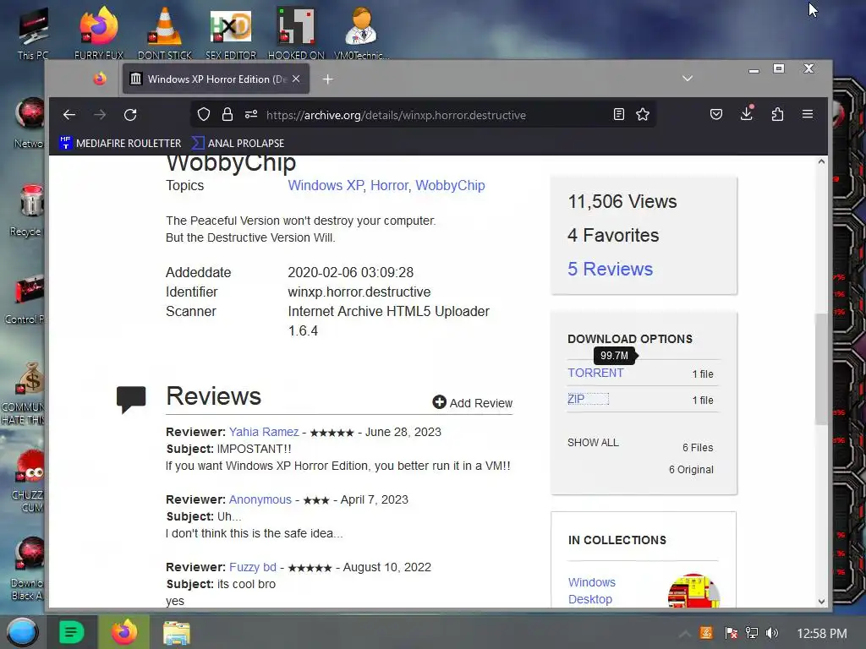Click page scrollbar up arrow

[x=821, y=161]
